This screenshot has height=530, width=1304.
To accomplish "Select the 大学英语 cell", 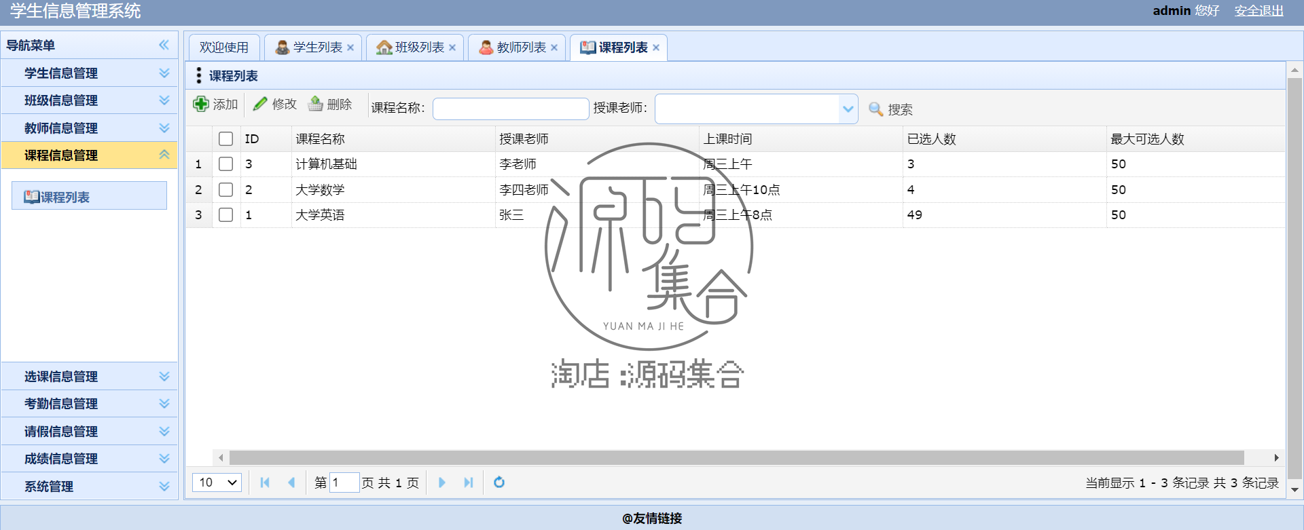I will (x=394, y=215).
